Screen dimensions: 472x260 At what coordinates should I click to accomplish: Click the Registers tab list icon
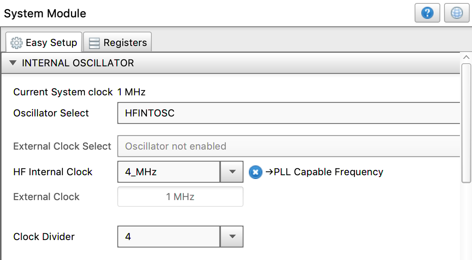[x=94, y=43]
